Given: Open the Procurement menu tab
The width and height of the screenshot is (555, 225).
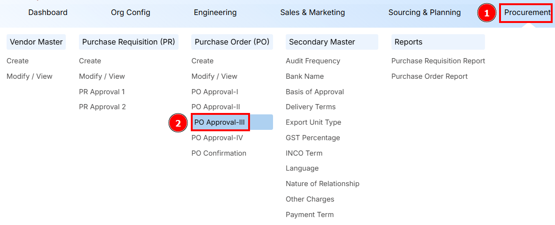Looking at the screenshot, I should click(527, 13).
